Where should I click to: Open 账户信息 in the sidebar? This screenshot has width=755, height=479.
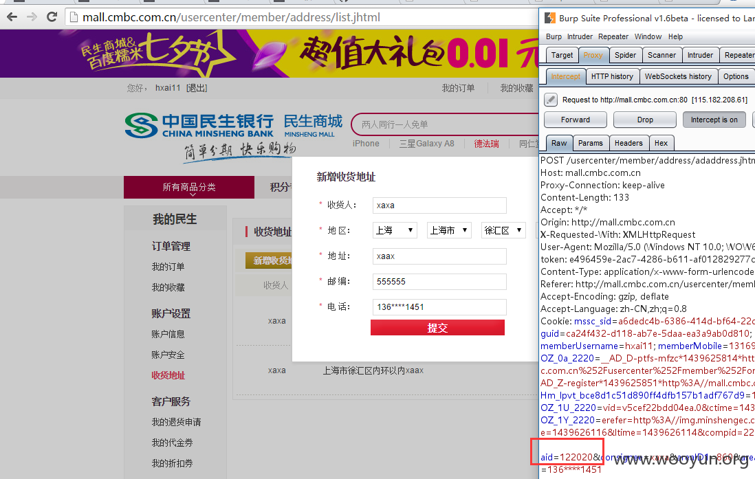tap(168, 334)
